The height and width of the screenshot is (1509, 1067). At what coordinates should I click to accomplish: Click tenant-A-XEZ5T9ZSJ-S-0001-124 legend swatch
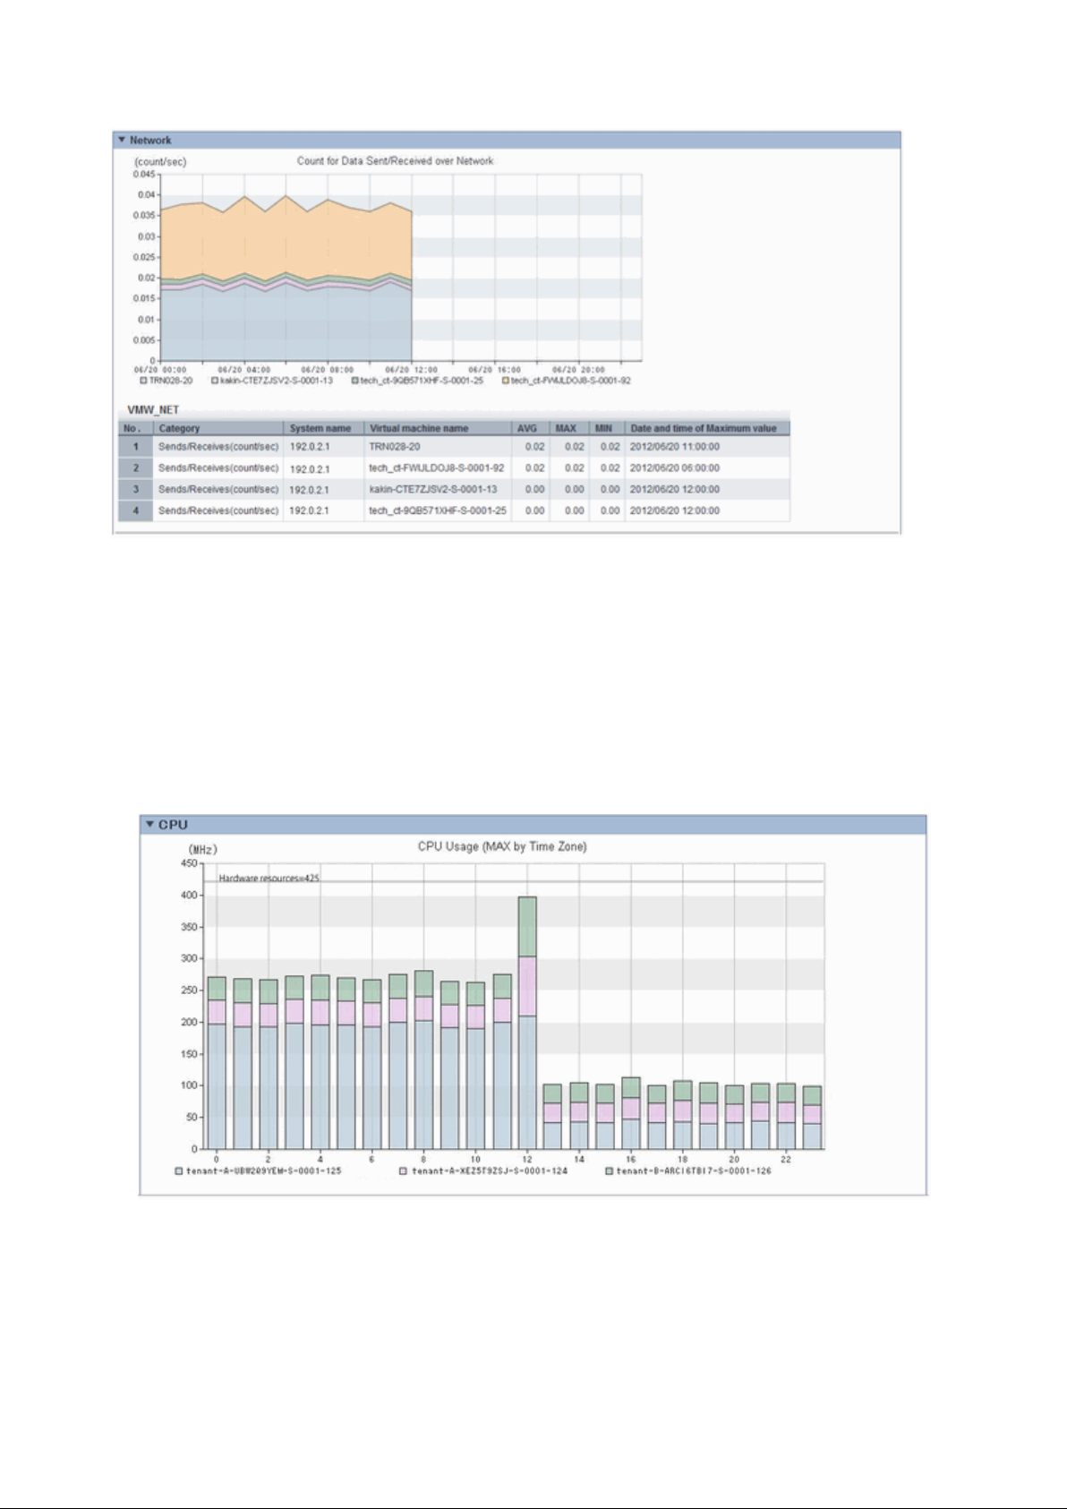(x=404, y=1170)
